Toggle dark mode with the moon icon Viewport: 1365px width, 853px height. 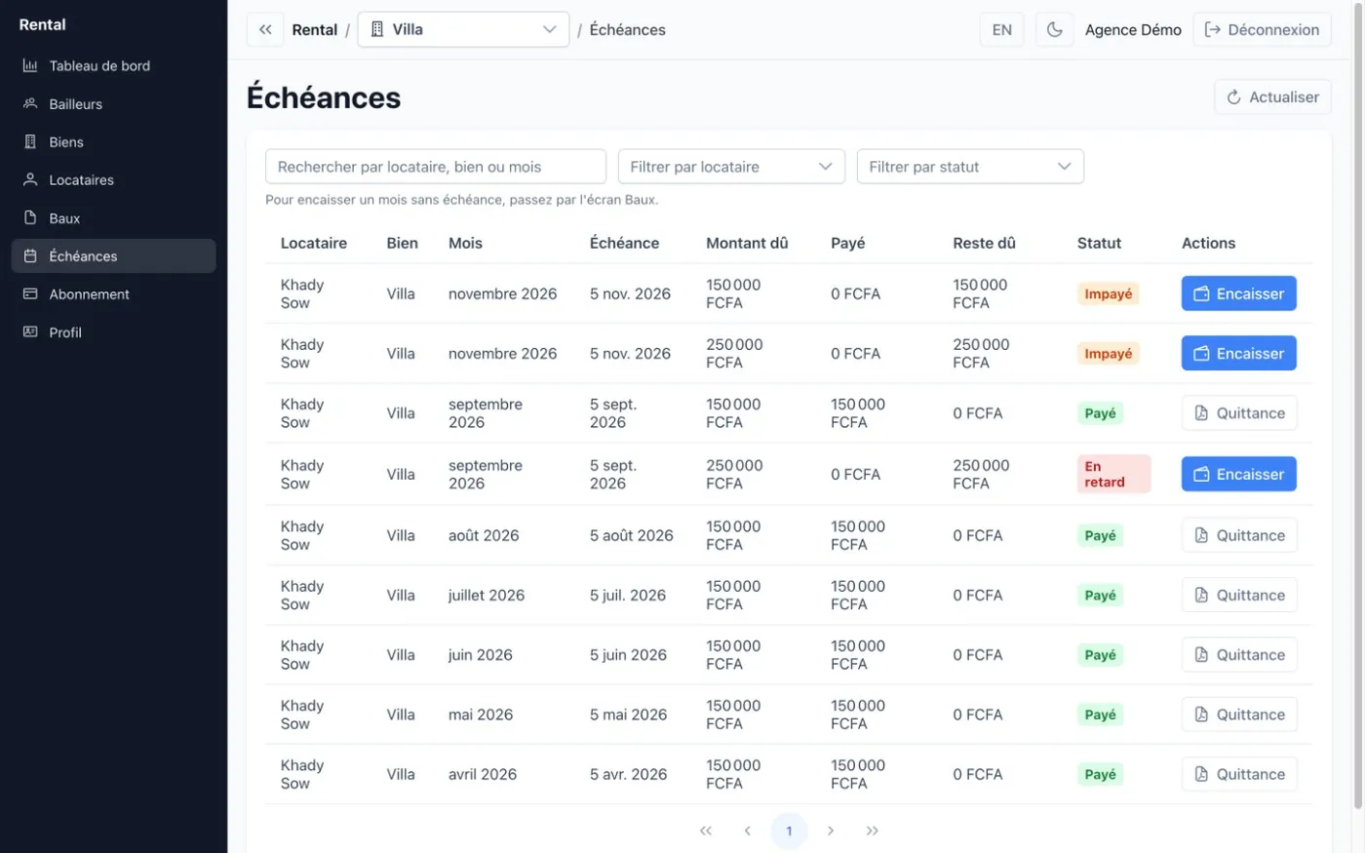pyautogui.click(x=1054, y=29)
